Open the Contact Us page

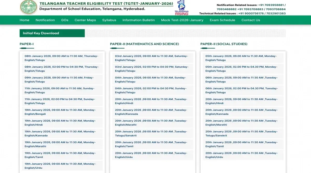click(251, 20)
